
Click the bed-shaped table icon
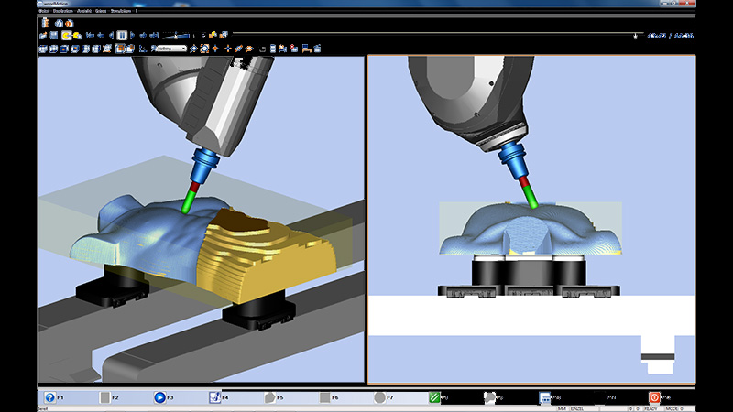(306, 49)
